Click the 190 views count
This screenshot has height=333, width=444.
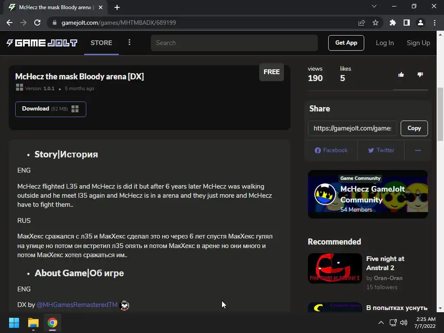[315, 78]
